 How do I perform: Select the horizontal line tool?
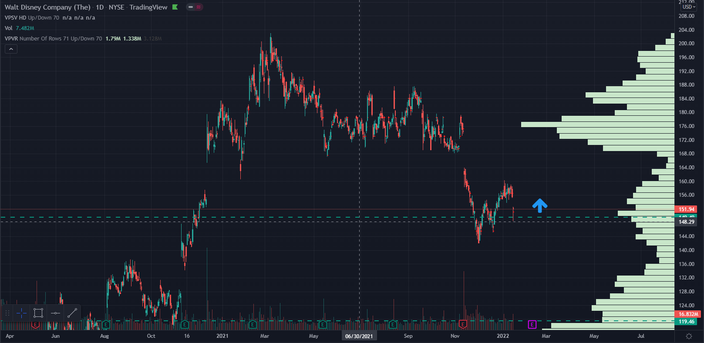coord(55,313)
